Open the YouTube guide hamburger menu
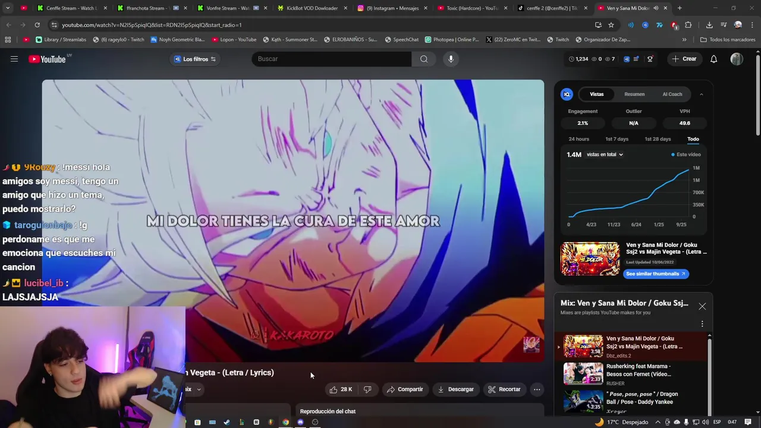 pos(14,59)
